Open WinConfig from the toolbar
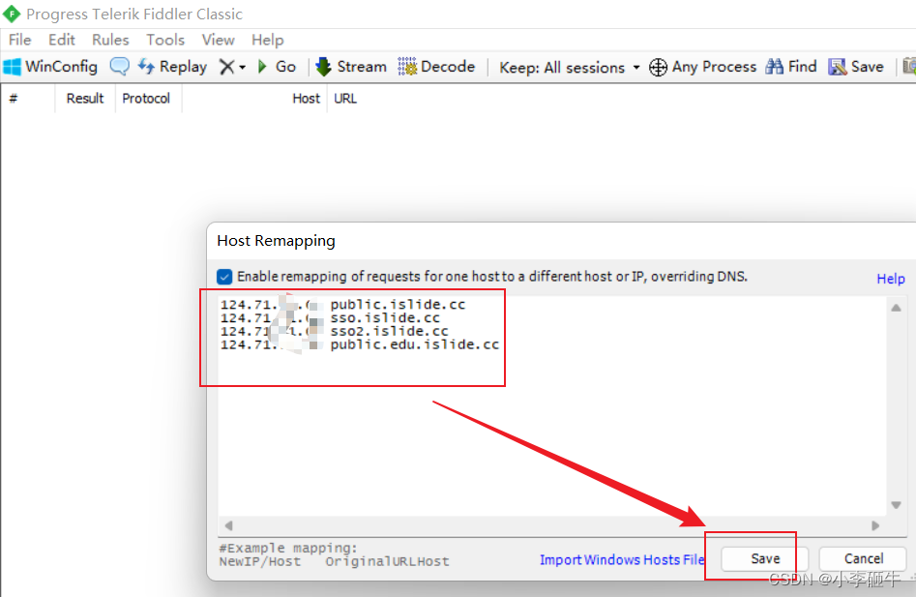This screenshot has width=916, height=597. coord(50,67)
